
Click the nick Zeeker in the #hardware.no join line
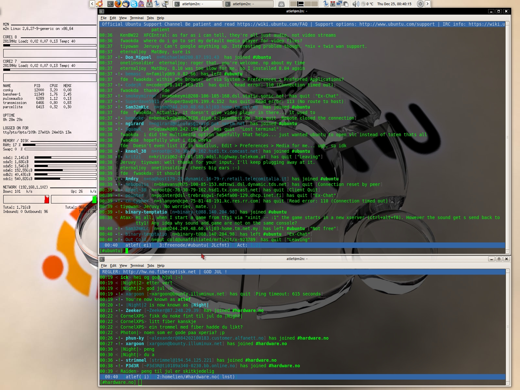coord(134,310)
